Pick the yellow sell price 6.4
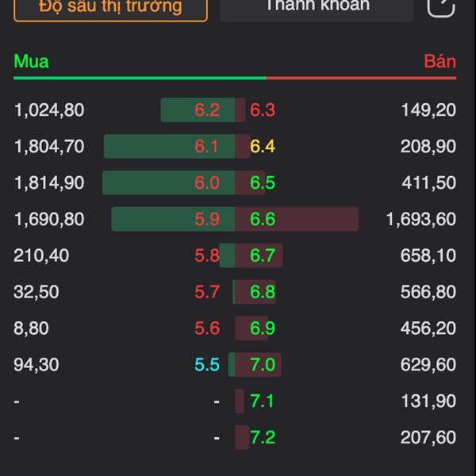The width and height of the screenshot is (476, 476). [263, 147]
